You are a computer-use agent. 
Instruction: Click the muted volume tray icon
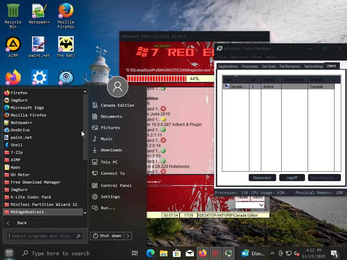[297, 254]
